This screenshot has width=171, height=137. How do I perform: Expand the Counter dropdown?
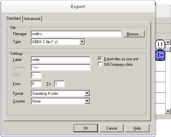coord(87,101)
